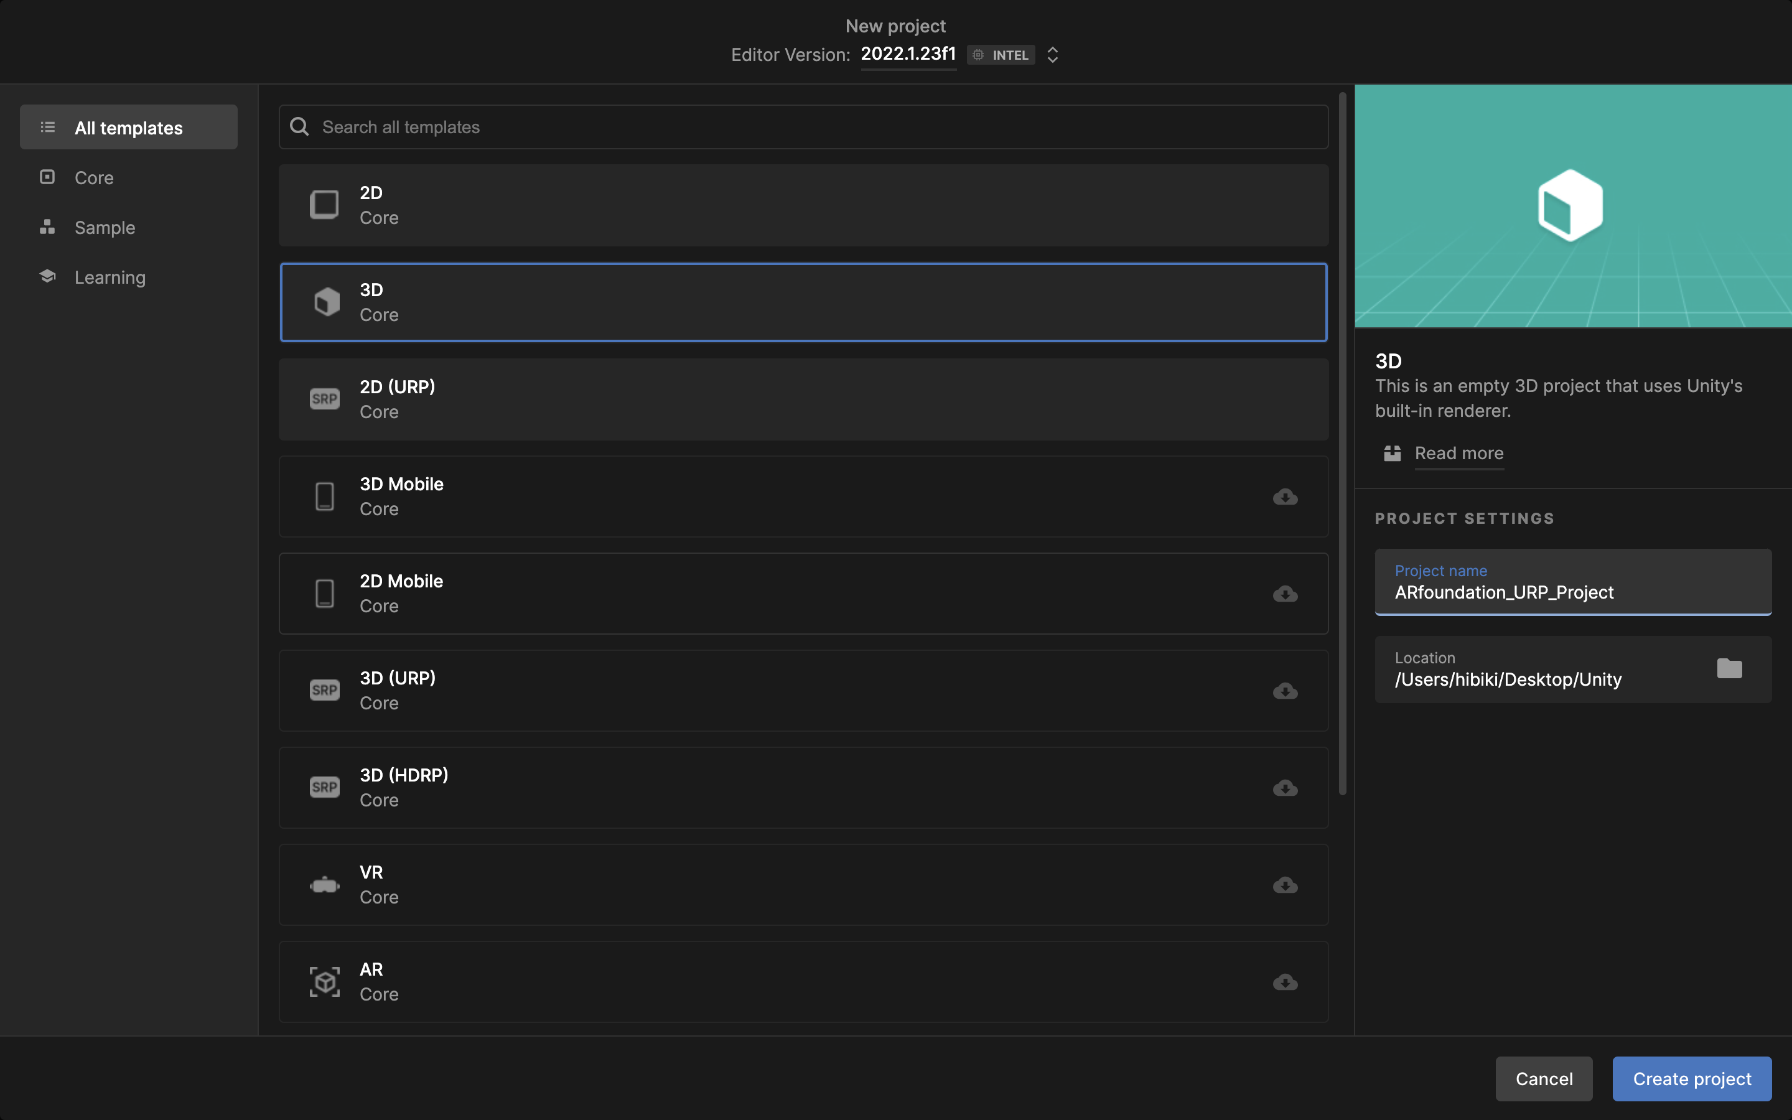The width and height of the screenshot is (1792, 1120).
Task: Open the Sample templates category
Action: 105,227
